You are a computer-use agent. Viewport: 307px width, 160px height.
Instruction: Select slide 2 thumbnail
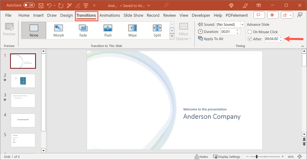pos(23,81)
